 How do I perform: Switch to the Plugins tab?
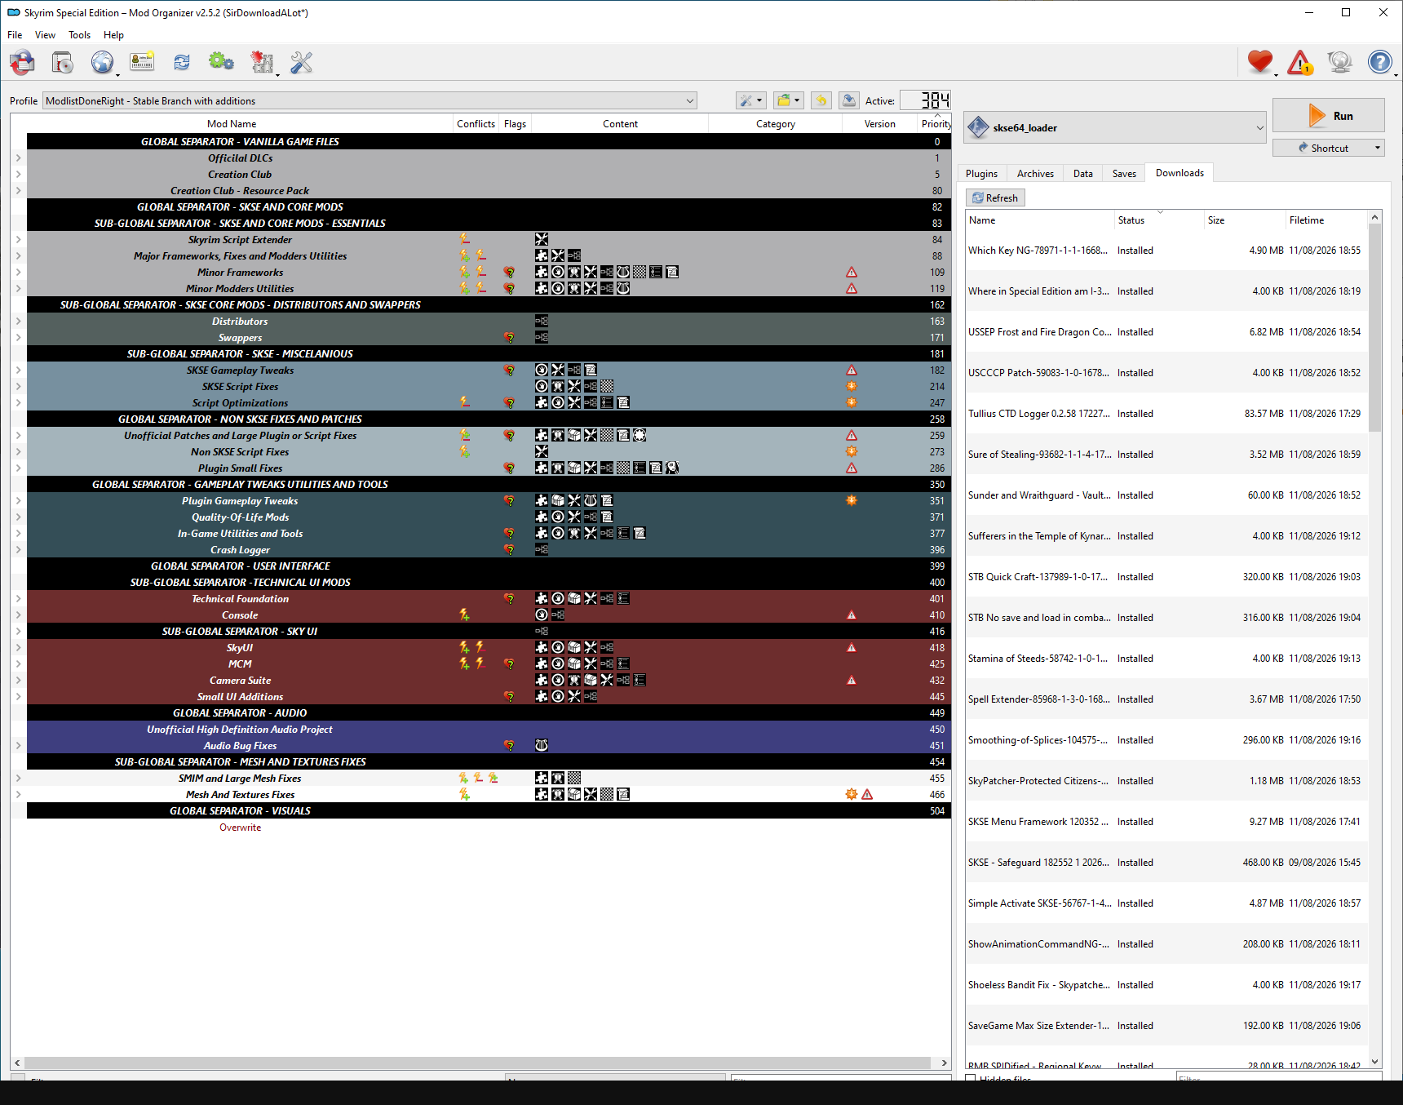point(981,173)
